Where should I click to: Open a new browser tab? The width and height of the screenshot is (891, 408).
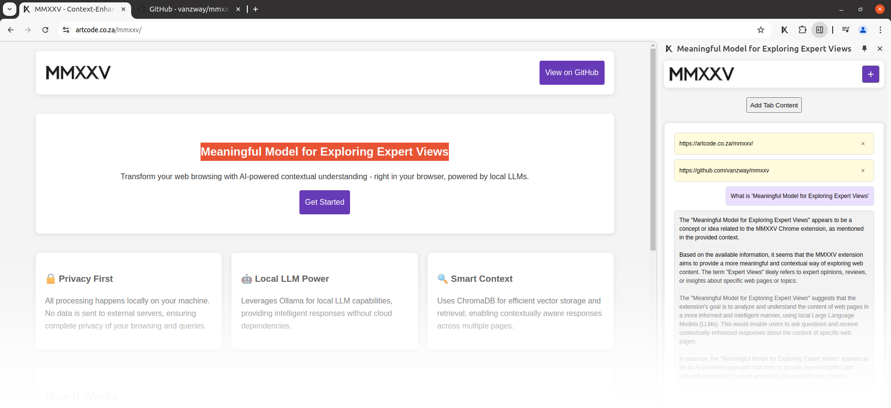tap(256, 9)
